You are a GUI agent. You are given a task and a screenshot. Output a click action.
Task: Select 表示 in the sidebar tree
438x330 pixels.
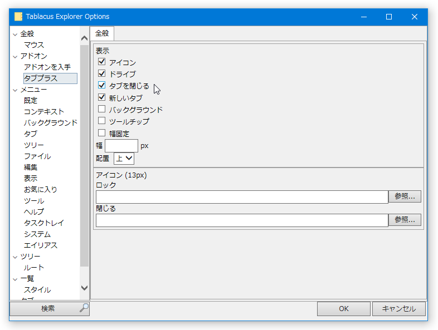(31, 179)
